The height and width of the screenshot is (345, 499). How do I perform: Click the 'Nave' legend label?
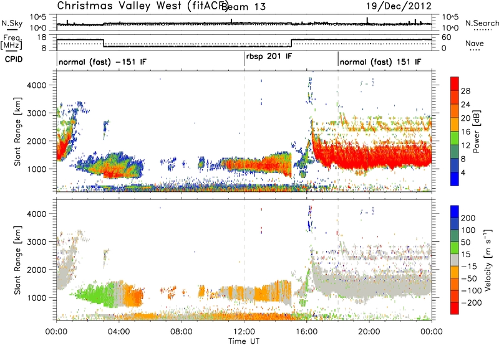coord(475,43)
